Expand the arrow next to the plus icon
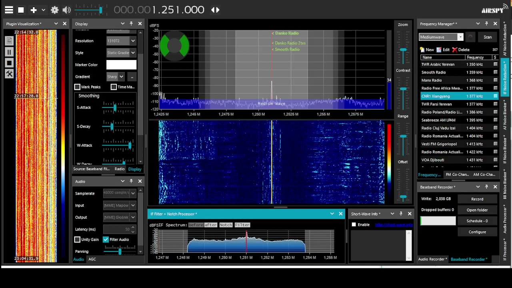 tap(43, 10)
